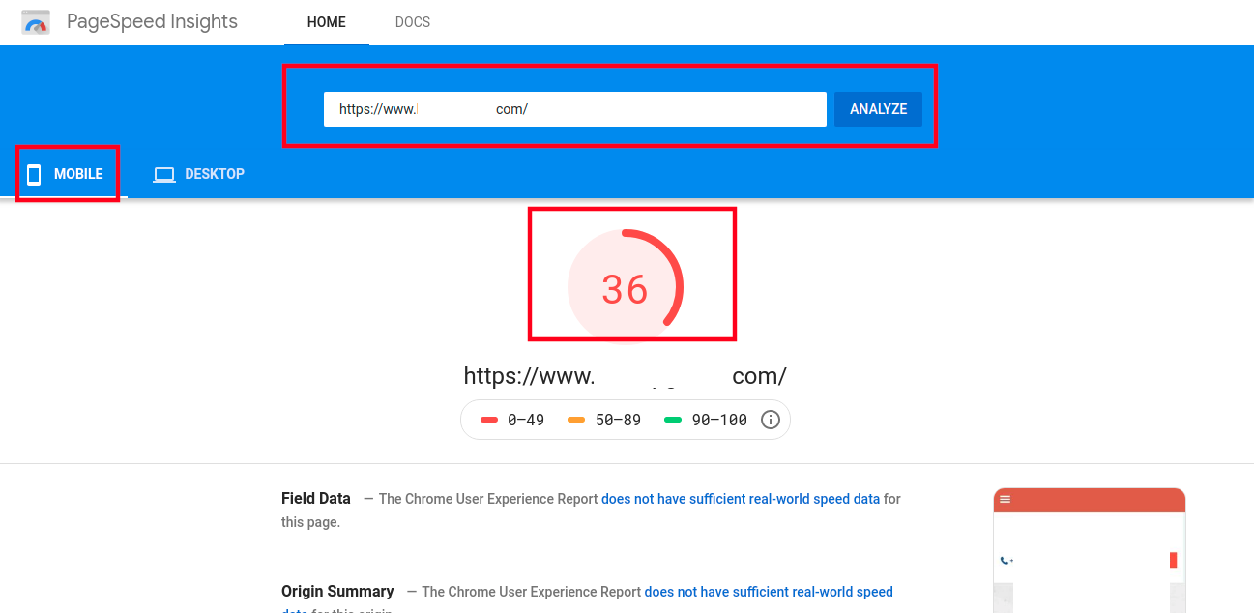Click the mobile phone icon
This screenshot has width=1254, height=613.
[34, 174]
